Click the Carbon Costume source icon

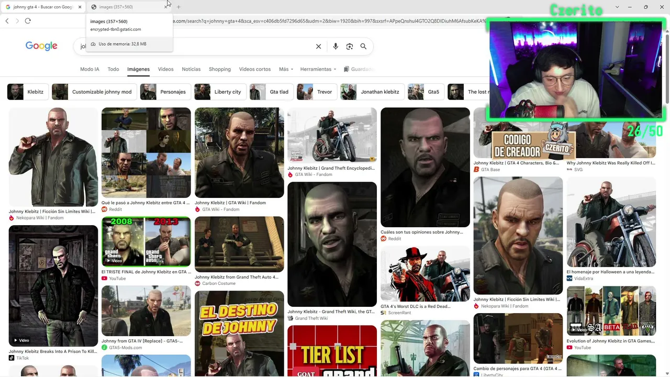(197, 283)
